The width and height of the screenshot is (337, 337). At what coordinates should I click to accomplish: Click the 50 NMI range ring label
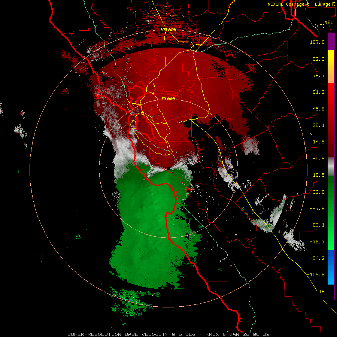click(x=168, y=99)
